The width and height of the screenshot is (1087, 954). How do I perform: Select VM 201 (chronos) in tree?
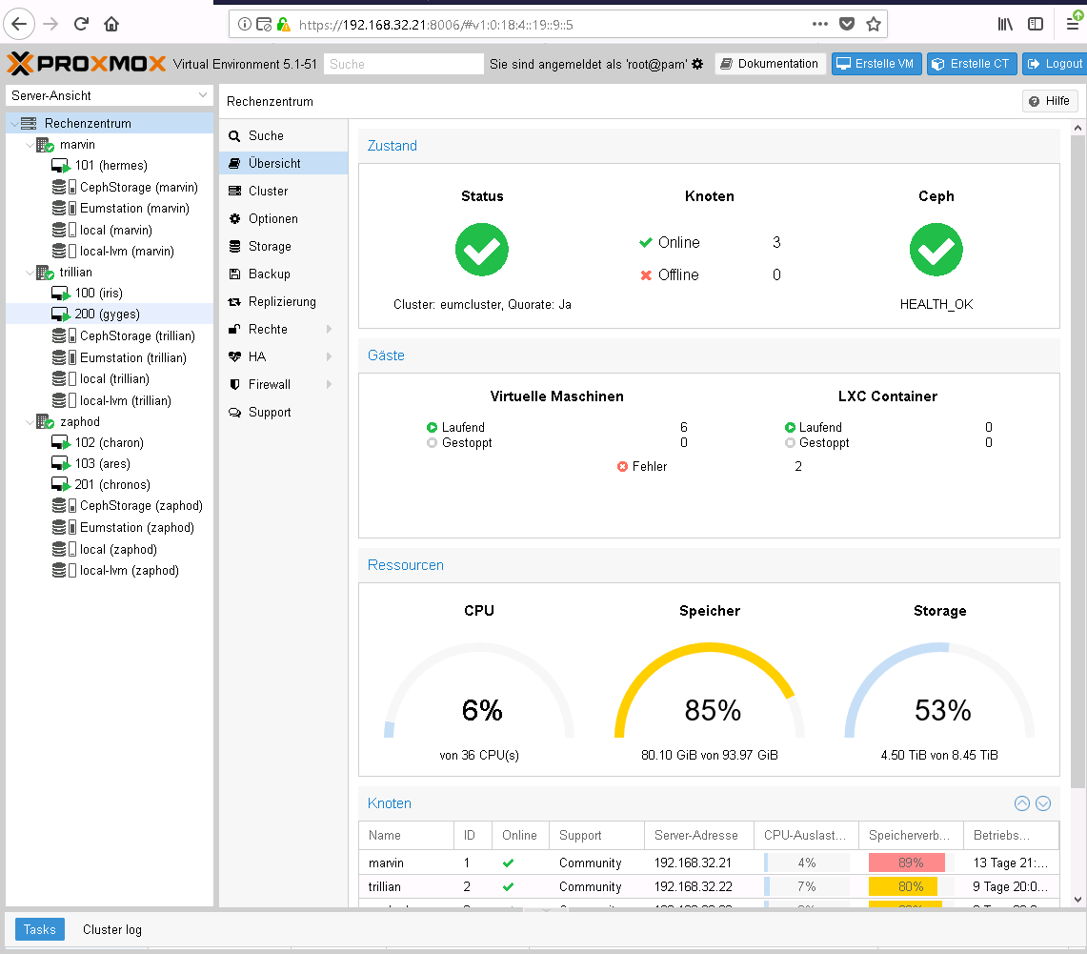pos(111,485)
